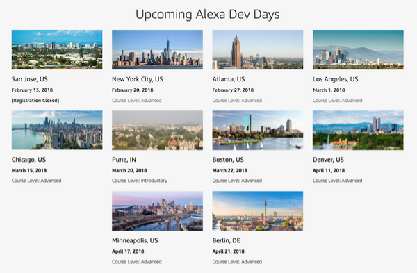The height and width of the screenshot is (273, 417).
Task: Click the Denver, US title
Action: [328, 160]
